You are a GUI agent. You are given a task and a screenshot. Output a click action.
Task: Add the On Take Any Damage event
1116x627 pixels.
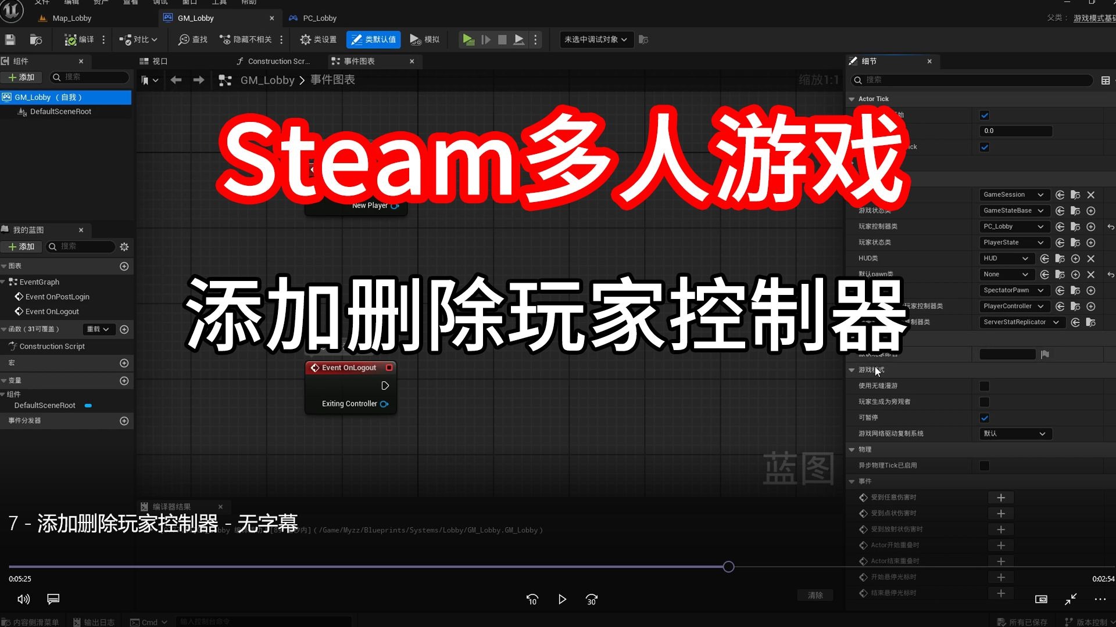tap(1001, 498)
